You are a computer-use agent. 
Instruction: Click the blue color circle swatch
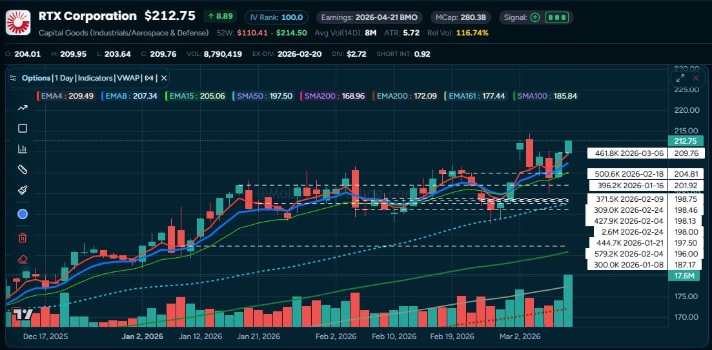coord(23,214)
